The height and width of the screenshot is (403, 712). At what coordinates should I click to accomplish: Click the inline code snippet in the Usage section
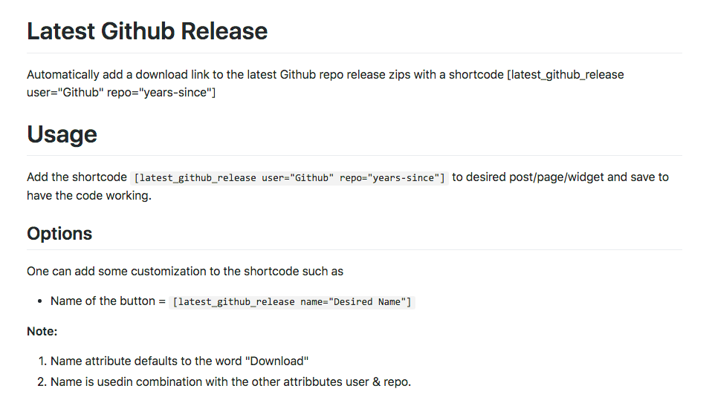(290, 178)
